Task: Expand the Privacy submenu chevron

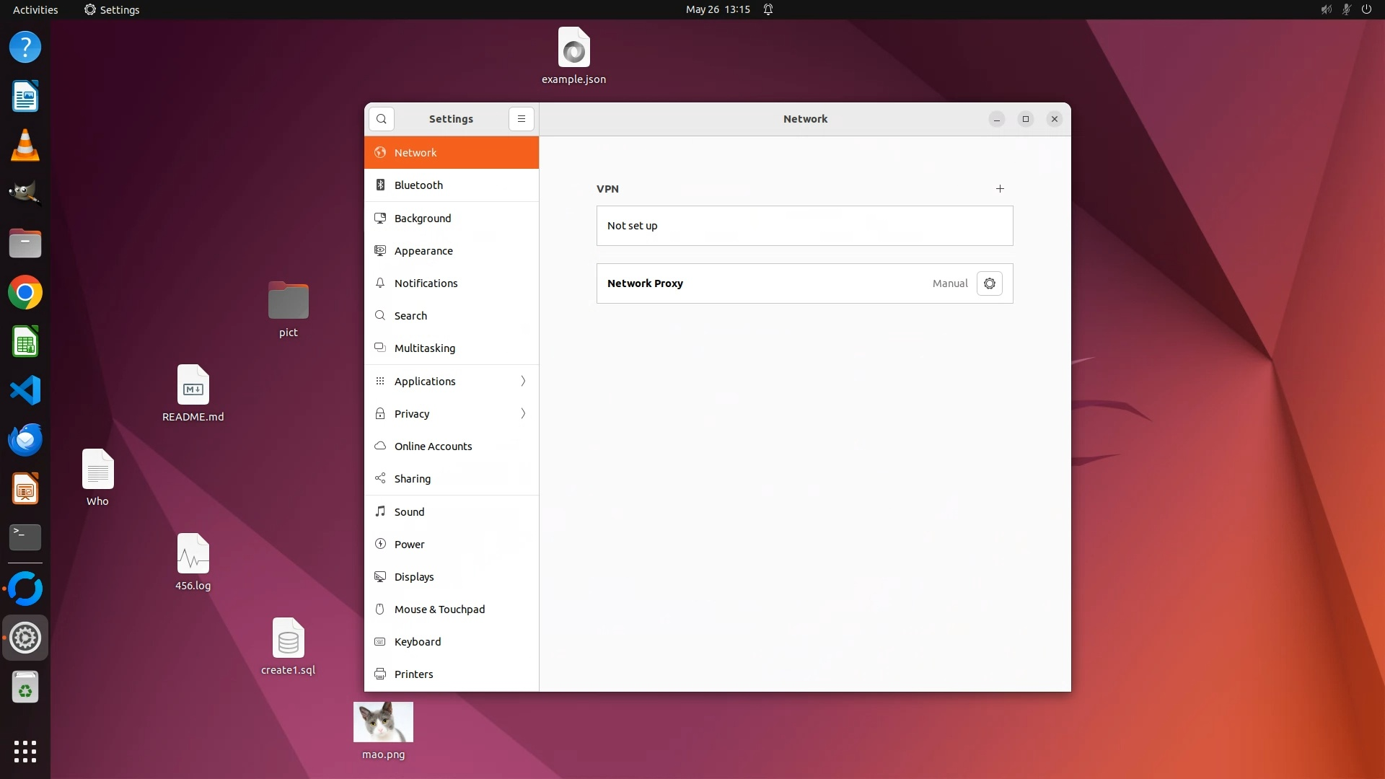Action: (x=523, y=414)
